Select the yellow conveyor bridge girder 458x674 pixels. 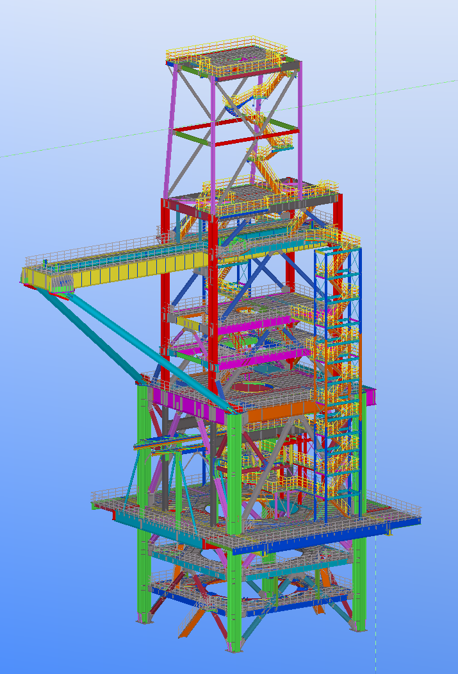pos(128,268)
